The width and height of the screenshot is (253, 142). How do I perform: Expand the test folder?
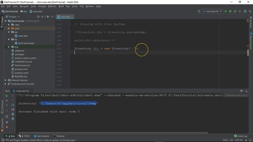tap(9, 47)
